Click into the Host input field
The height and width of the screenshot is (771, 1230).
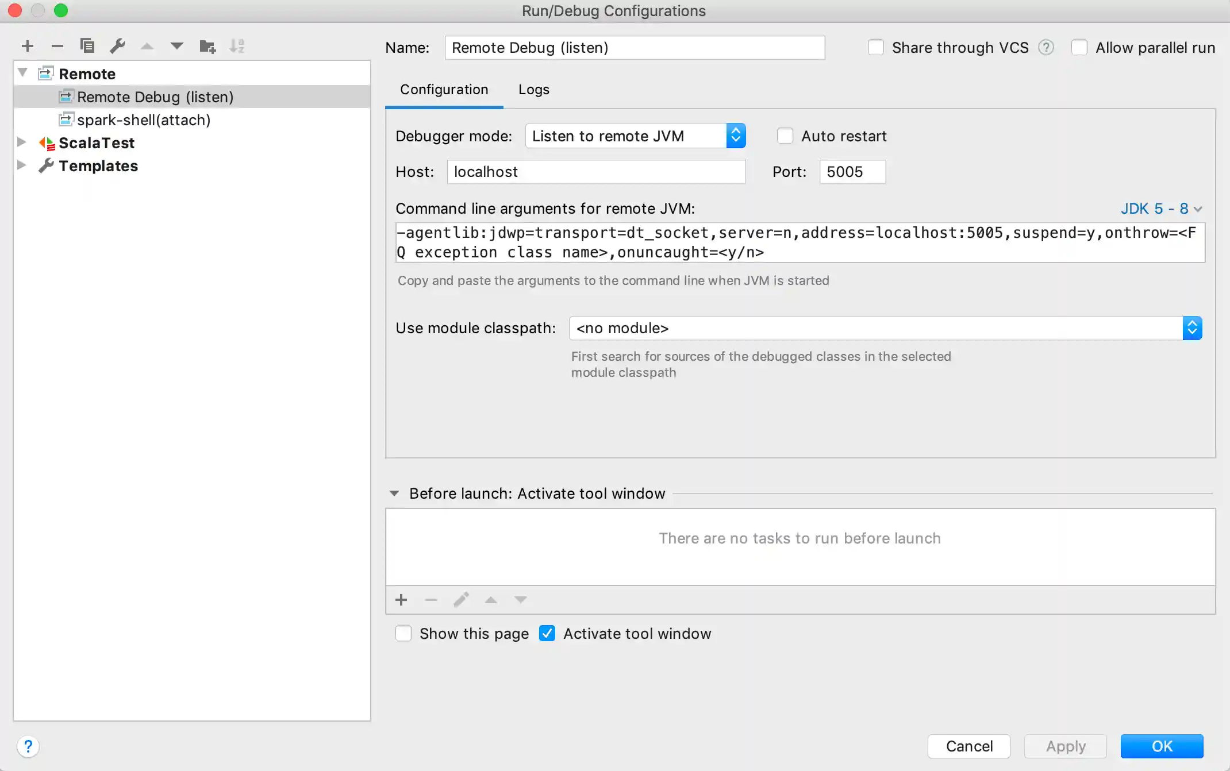click(595, 172)
